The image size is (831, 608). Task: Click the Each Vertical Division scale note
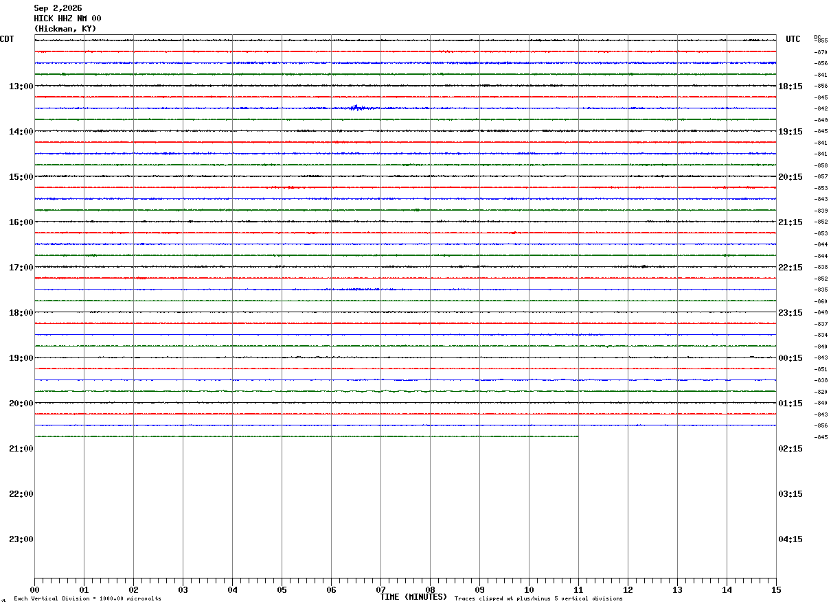click(87, 599)
